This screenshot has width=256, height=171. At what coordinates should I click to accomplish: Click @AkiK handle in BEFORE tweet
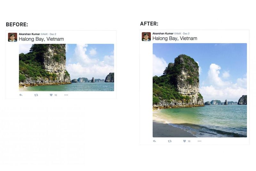[x=44, y=34]
